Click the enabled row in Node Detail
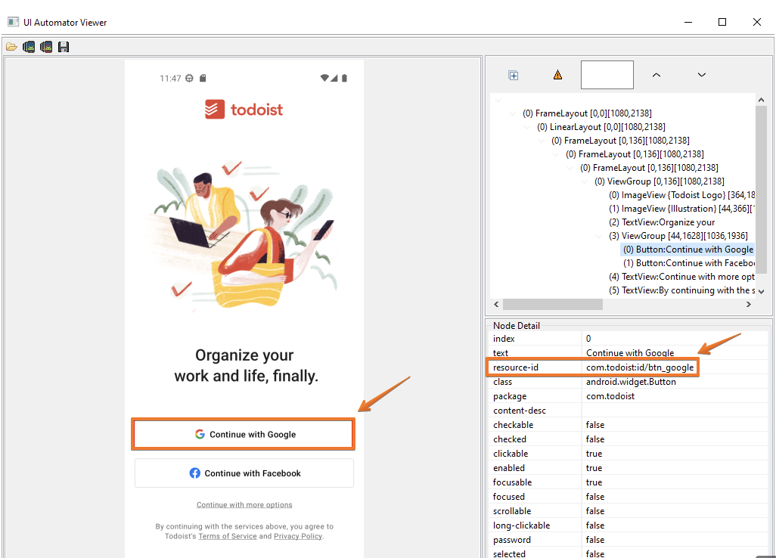Viewport: 776px width, 558px height. click(629, 468)
